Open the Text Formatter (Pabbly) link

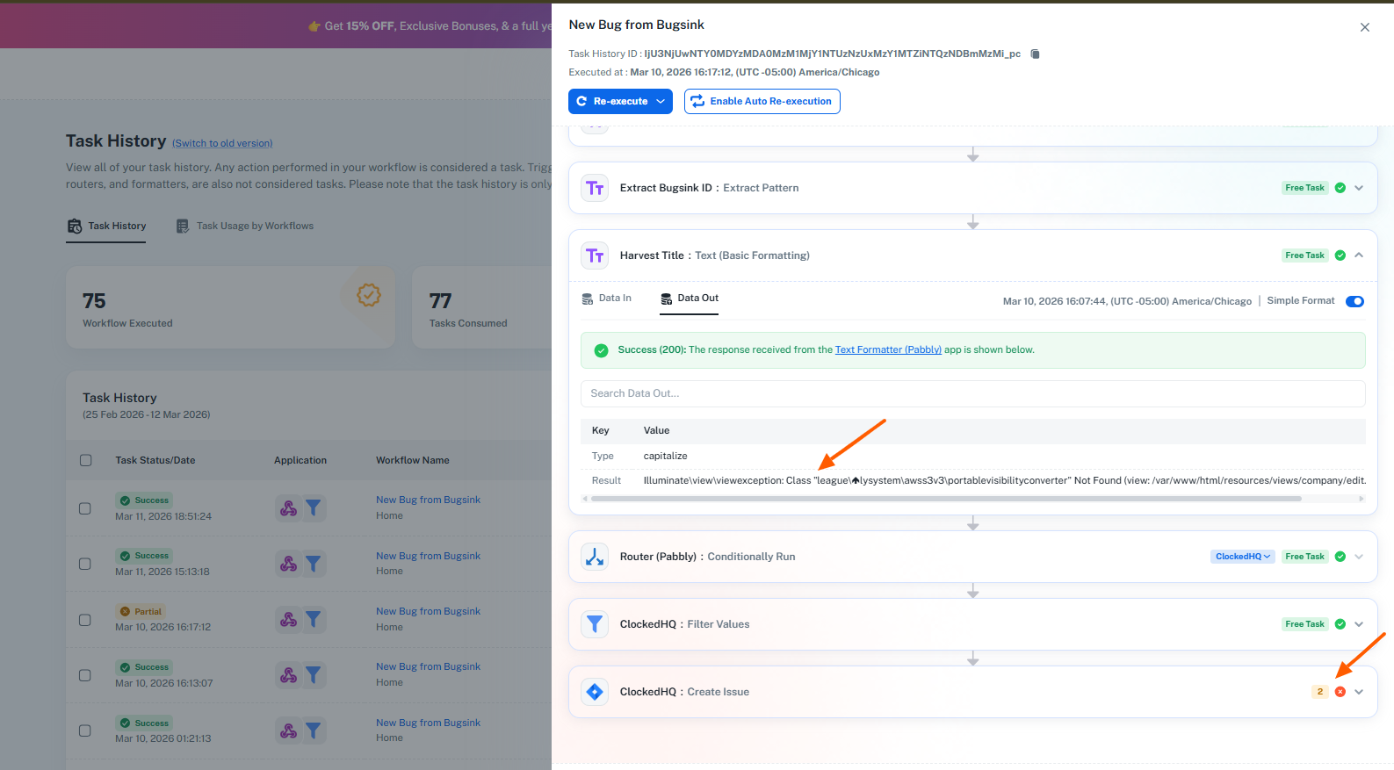point(887,349)
